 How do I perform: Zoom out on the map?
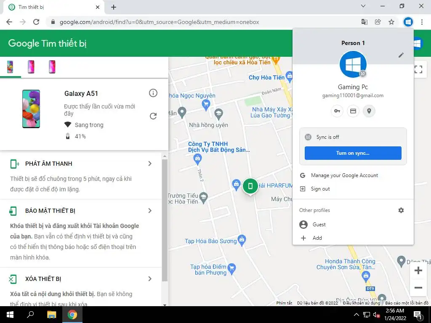click(418, 288)
